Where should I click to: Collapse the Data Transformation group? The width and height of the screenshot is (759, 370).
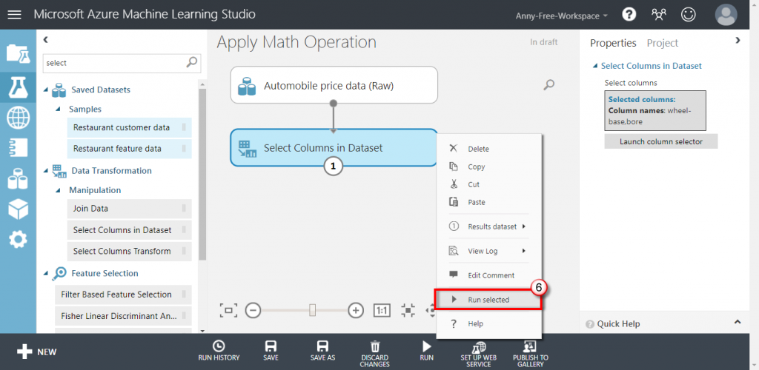pyautogui.click(x=46, y=171)
